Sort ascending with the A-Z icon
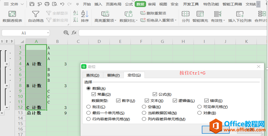 pos(75,13)
